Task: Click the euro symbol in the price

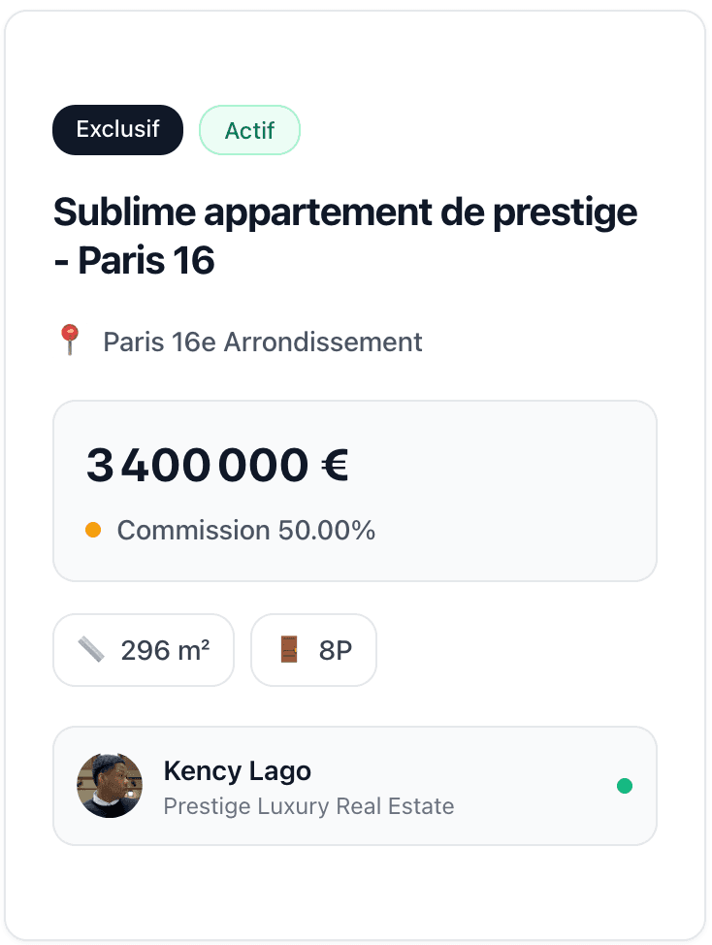Action: (x=335, y=466)
